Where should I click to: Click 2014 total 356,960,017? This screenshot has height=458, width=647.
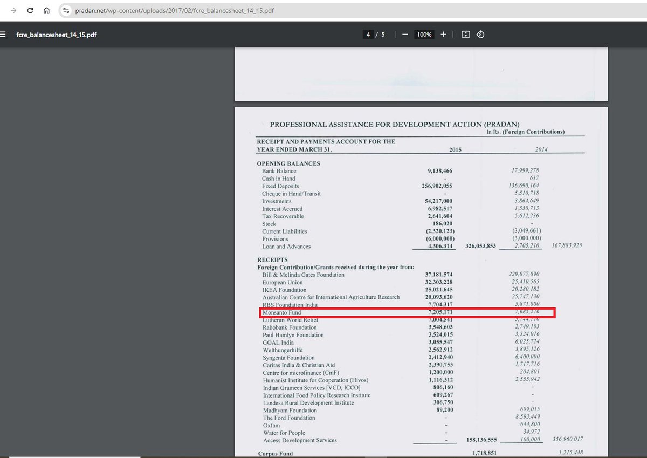(x=568, y=439)
